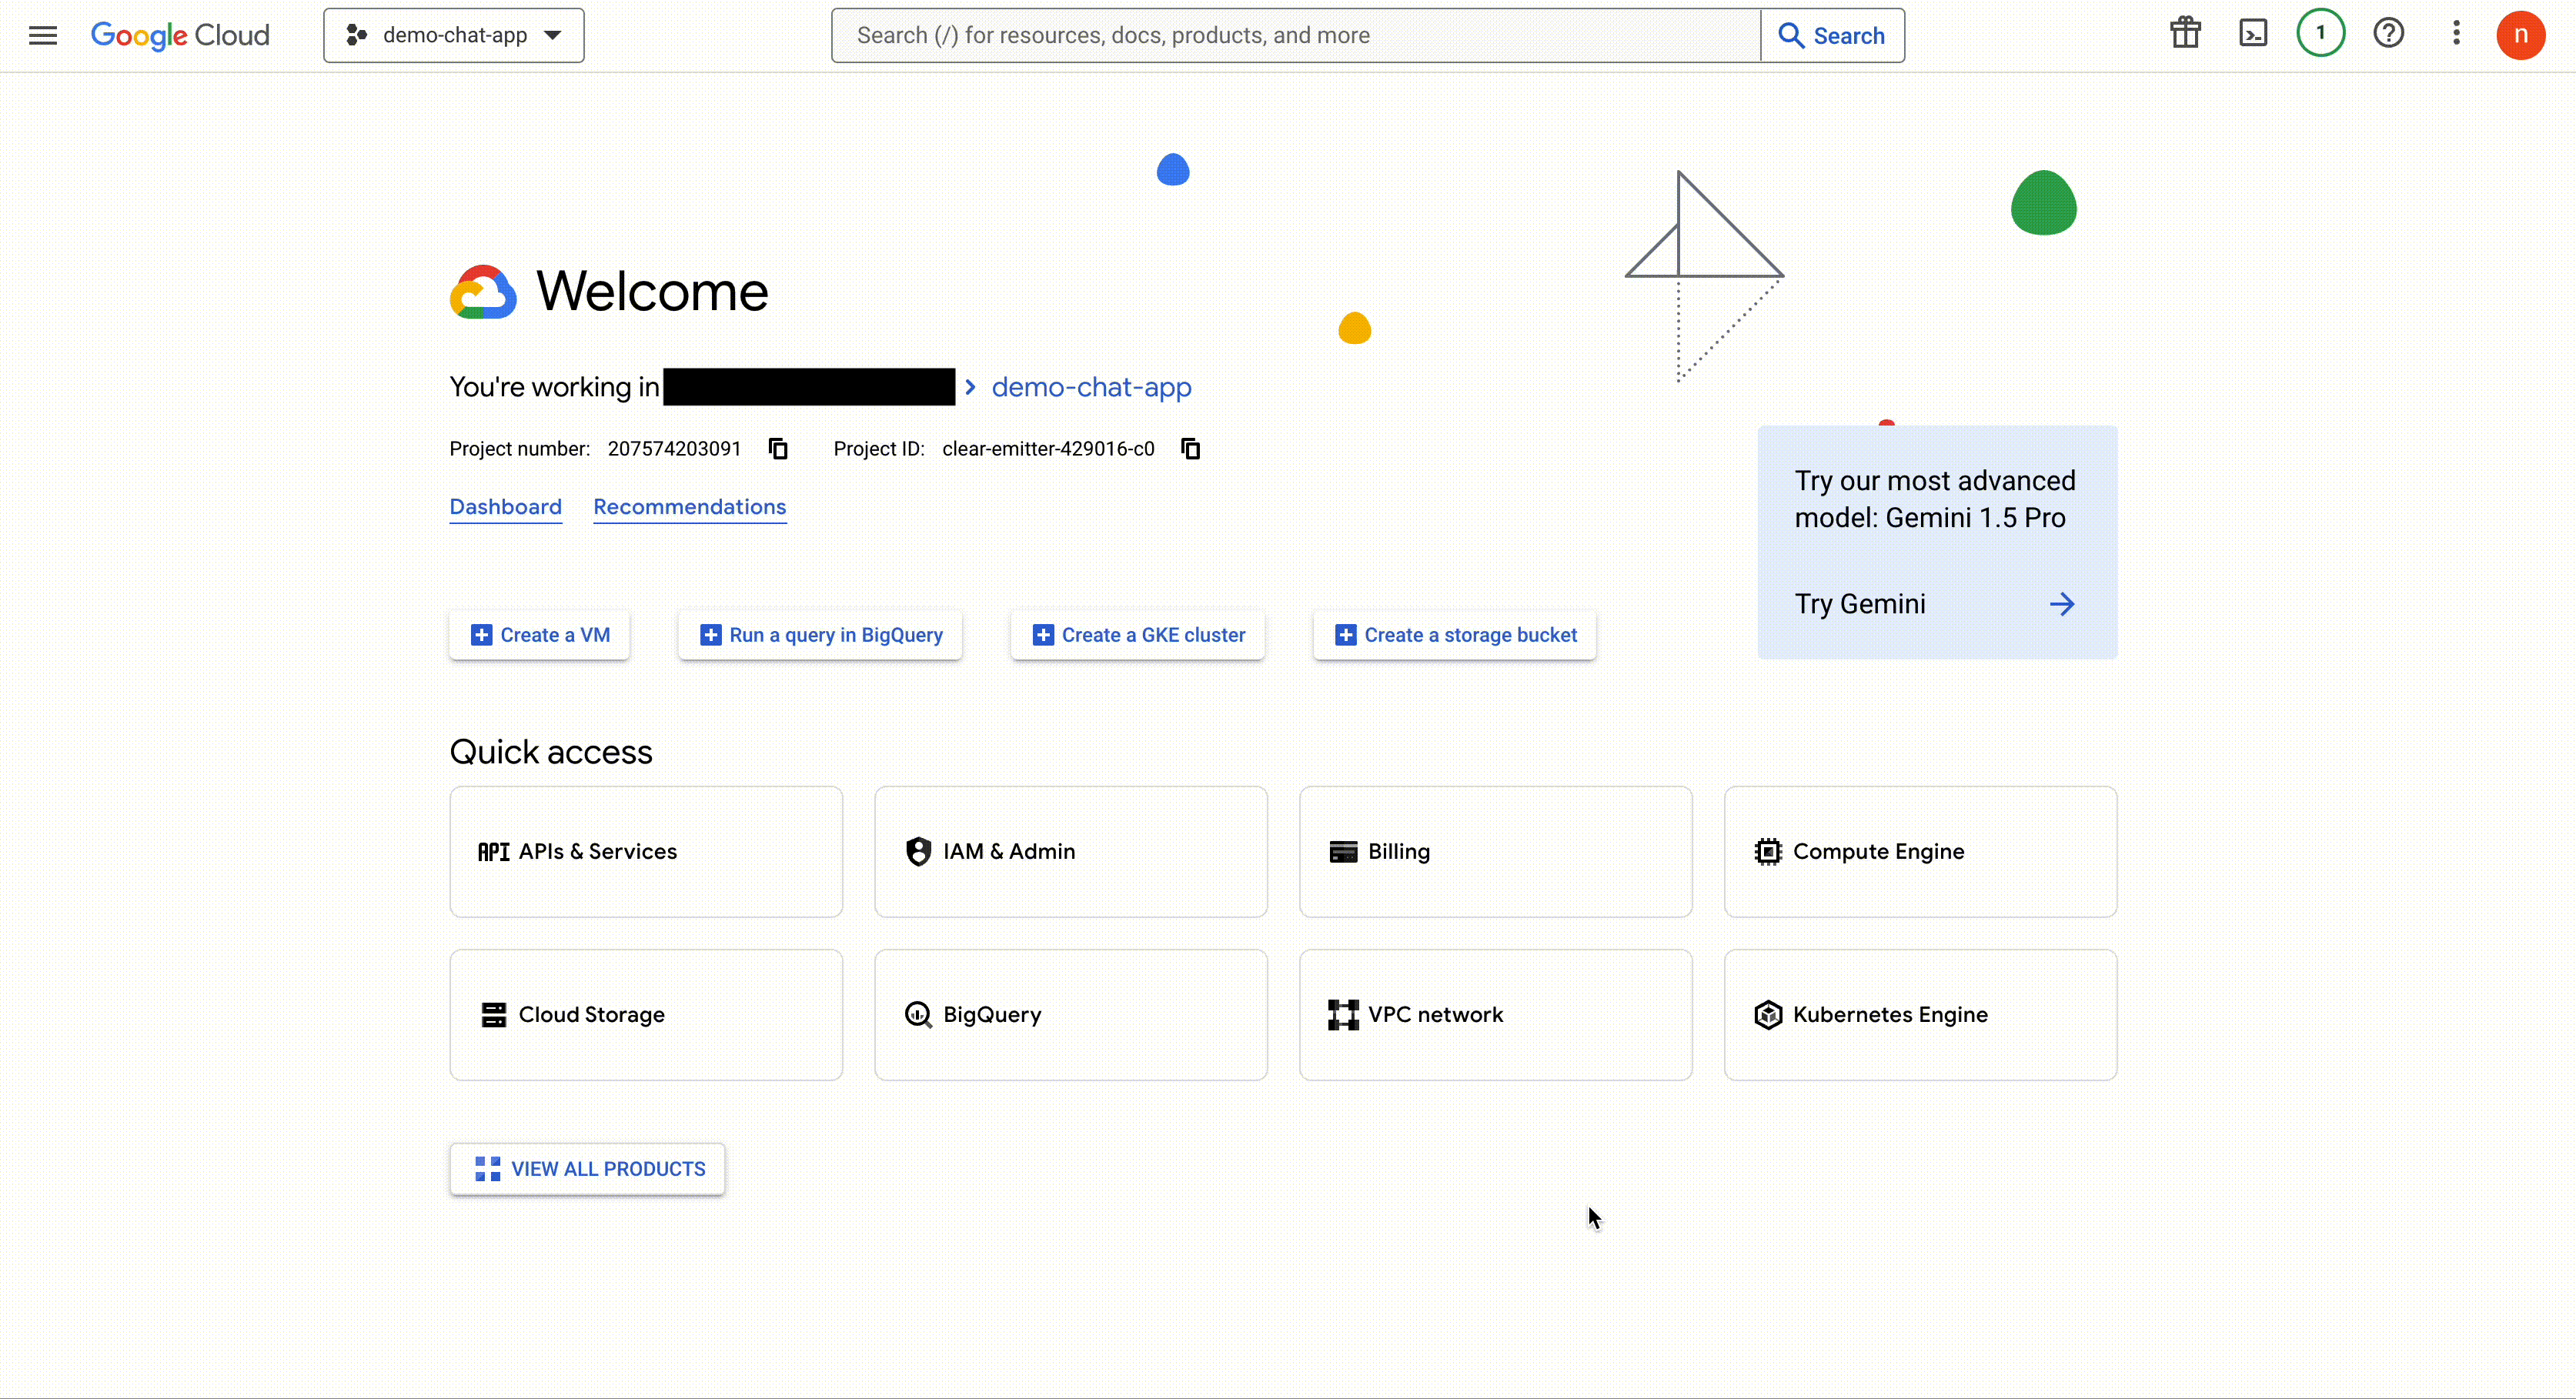Copy the project ID to clipboard
Image resolution: width=2576 pixels, height=1399 pixels.
pyautogui.click(x=1190, y=449)
